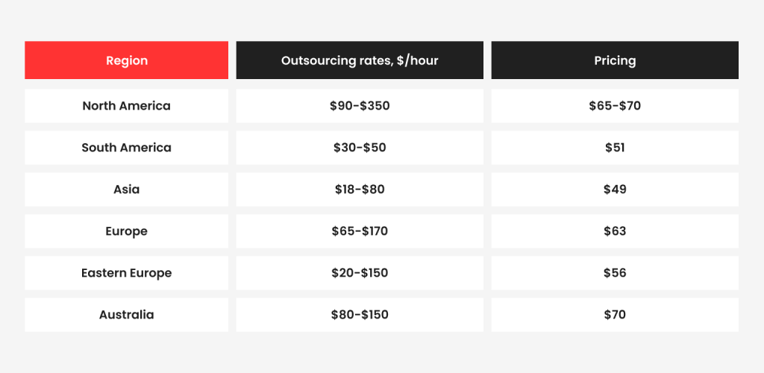Select the $65-$70 pricing cell
Image resolution: width=764 pixels, height=373 pixels.
click(x=615, y=106)
